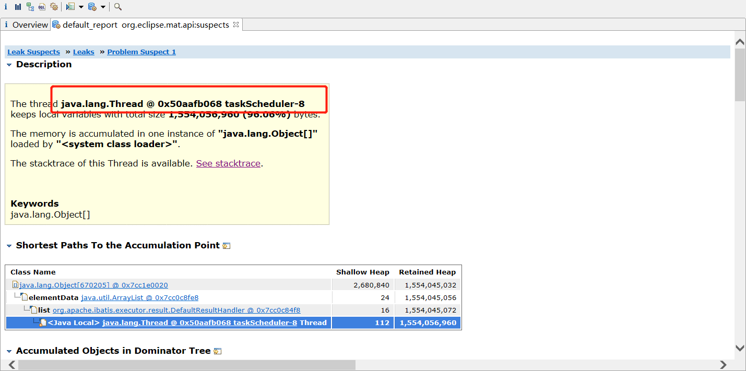This screenshot has height=371, width=746.
Task: Click the Open Query Browser icon
Action: tap(92, 7)
